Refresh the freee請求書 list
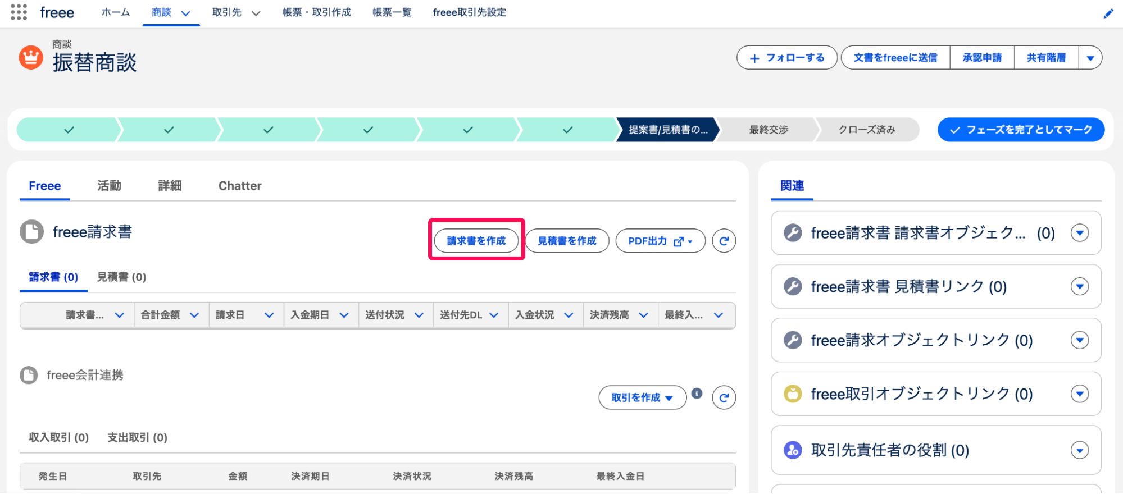The width and height of the screenshot is (1123, 494). click(x=724, y=241)
